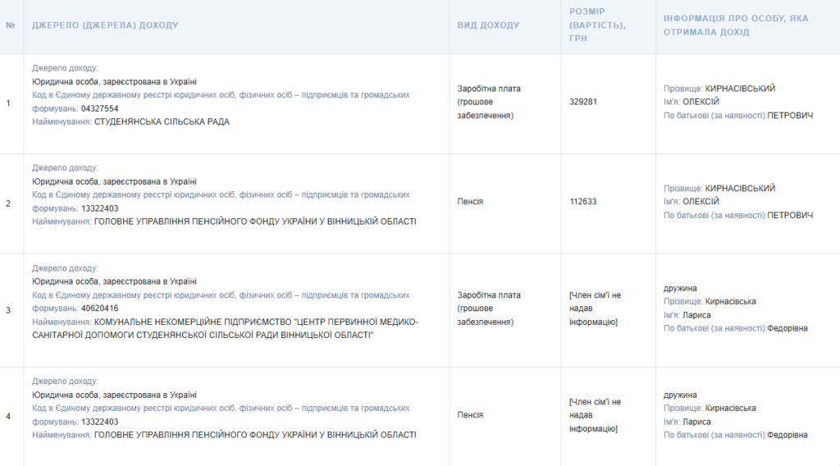Click registry code 40620416
Viewport: 840px width, 466px height.
100,308
